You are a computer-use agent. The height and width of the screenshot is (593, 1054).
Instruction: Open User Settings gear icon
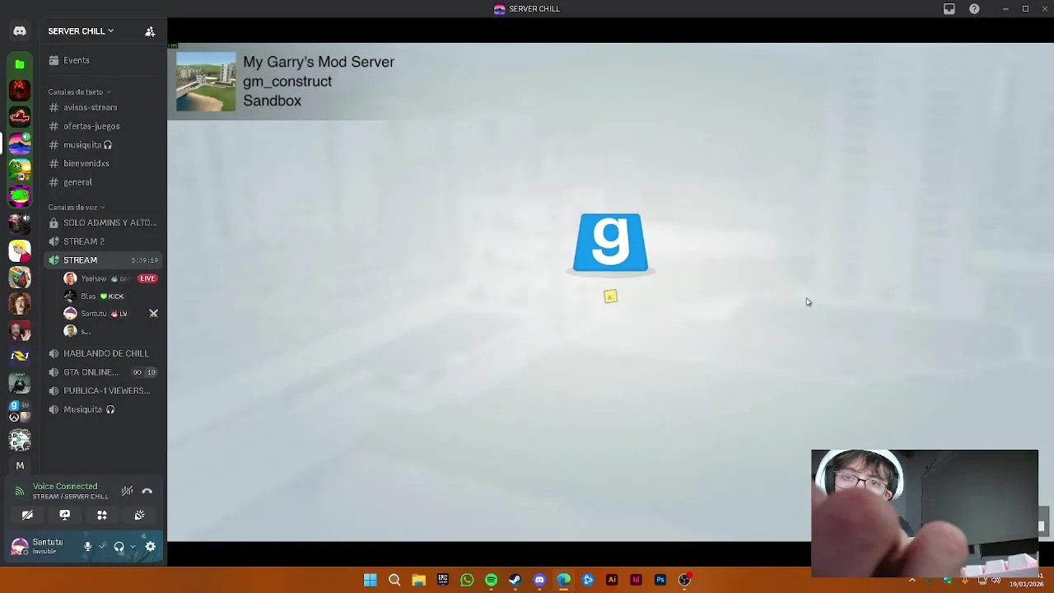[x=151, y=546]
